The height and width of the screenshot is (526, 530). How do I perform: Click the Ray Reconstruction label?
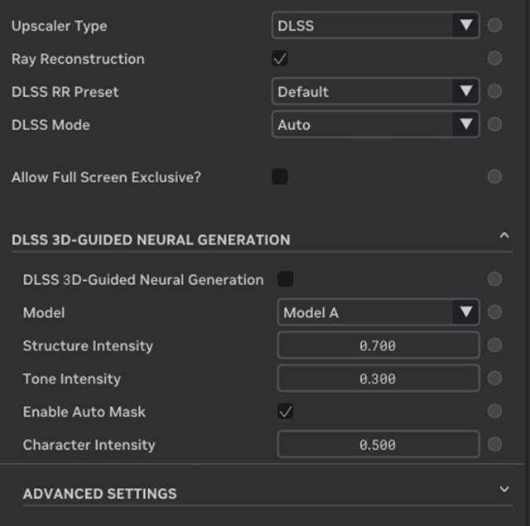[78, 60]
